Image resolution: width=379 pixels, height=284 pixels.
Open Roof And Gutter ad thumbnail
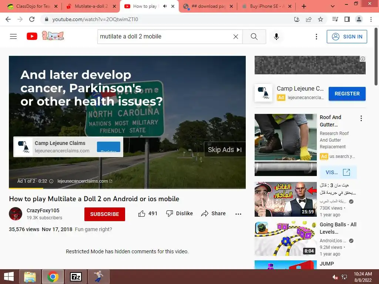[x=285, y=145]
